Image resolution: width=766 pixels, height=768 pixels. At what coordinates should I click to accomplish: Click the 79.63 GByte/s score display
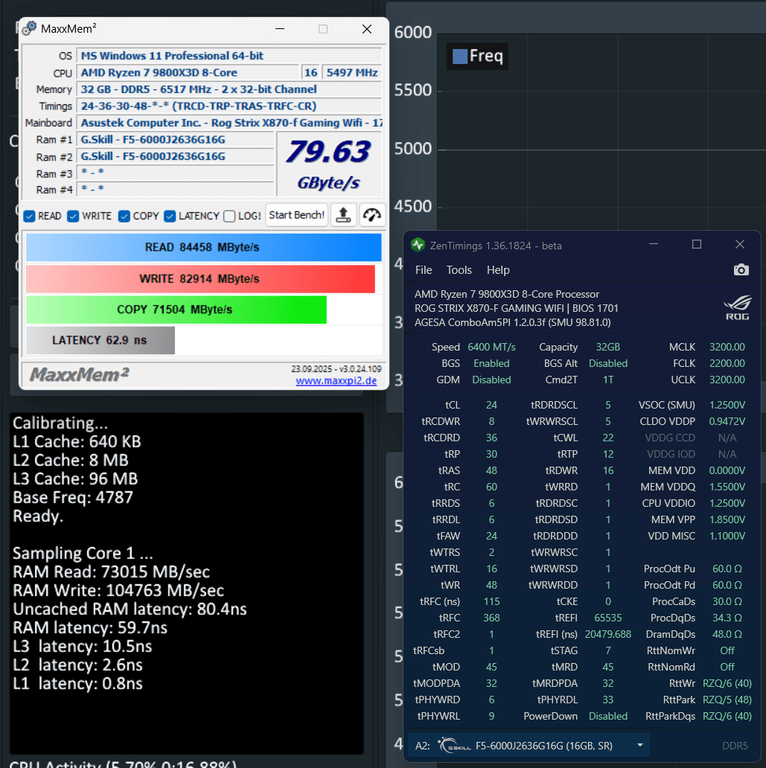click(329, 164)
